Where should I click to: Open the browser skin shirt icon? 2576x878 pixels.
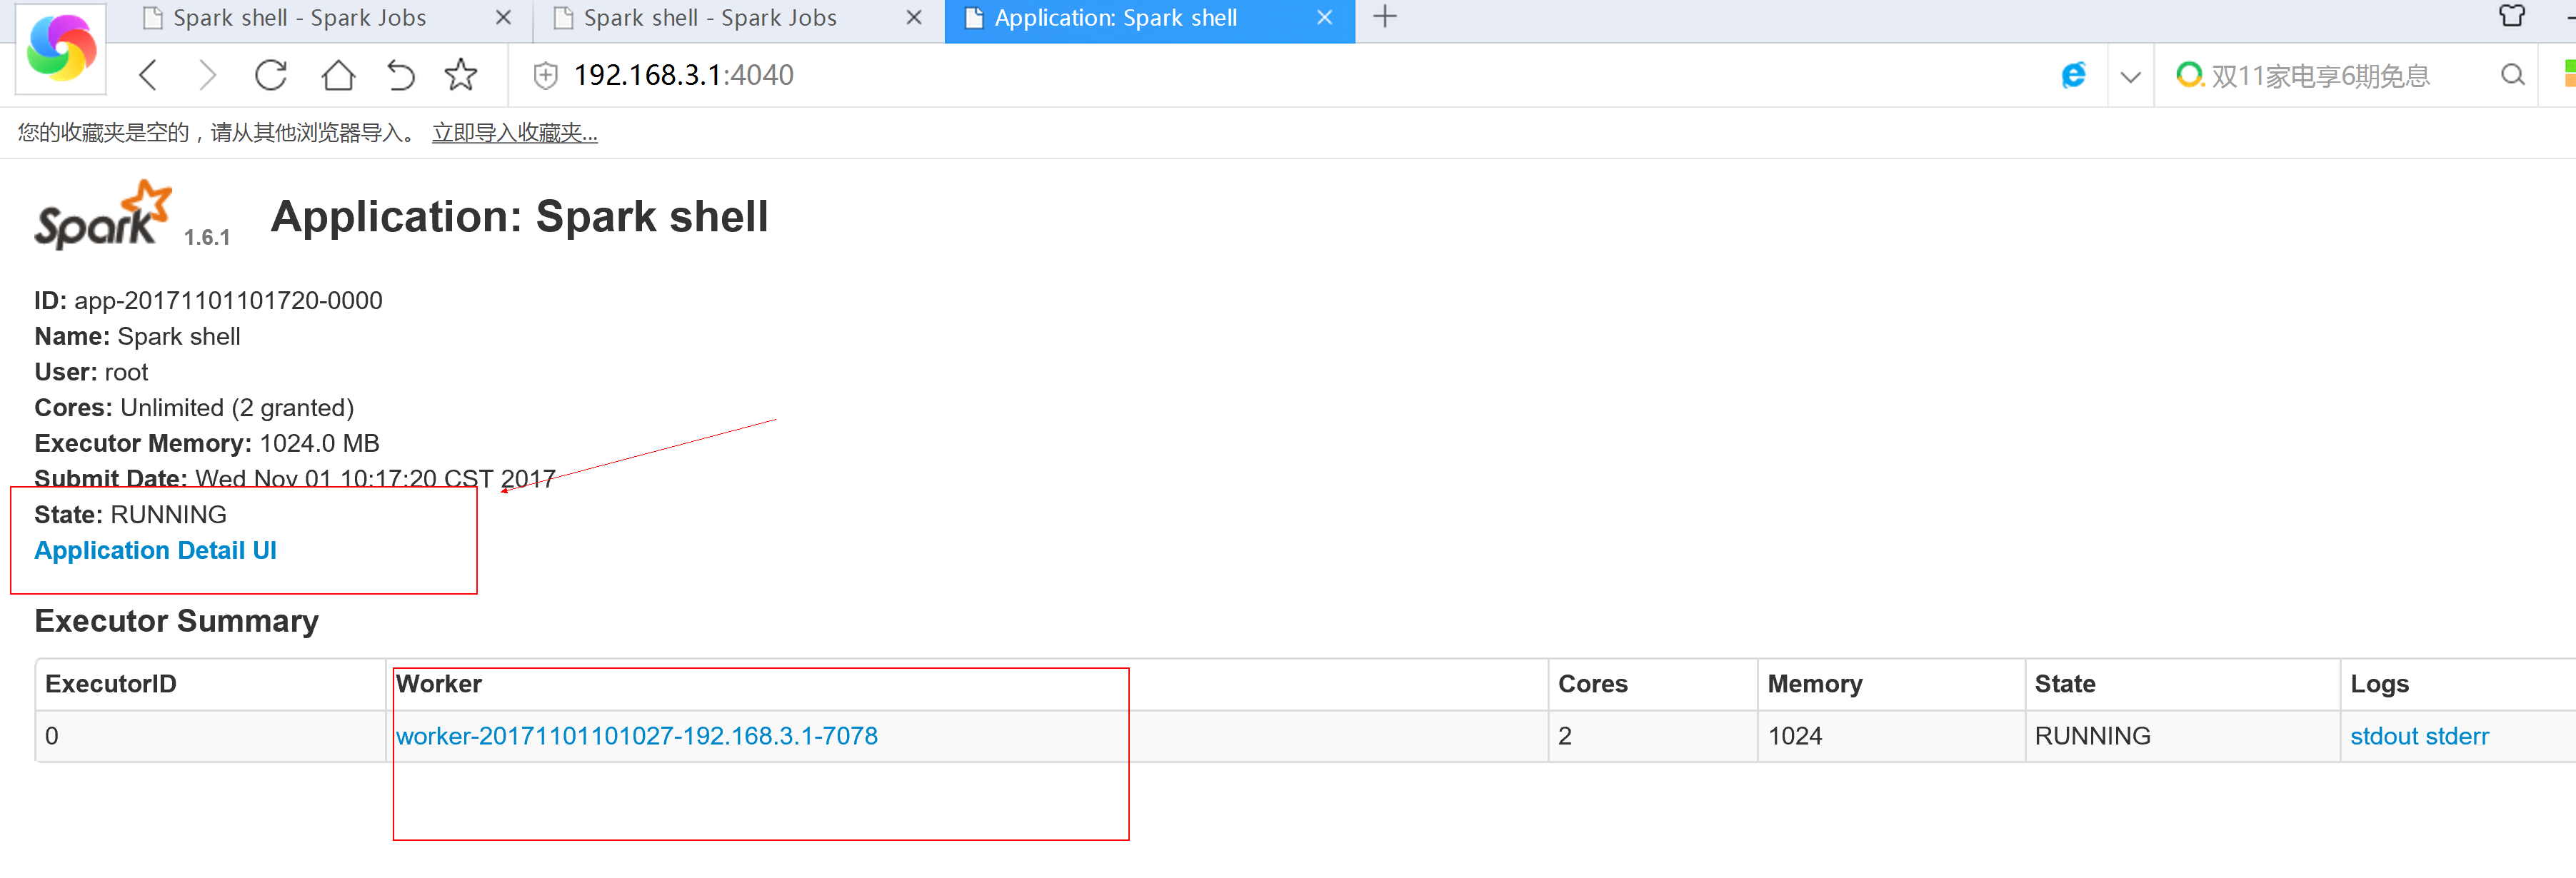pos(2511,16)
